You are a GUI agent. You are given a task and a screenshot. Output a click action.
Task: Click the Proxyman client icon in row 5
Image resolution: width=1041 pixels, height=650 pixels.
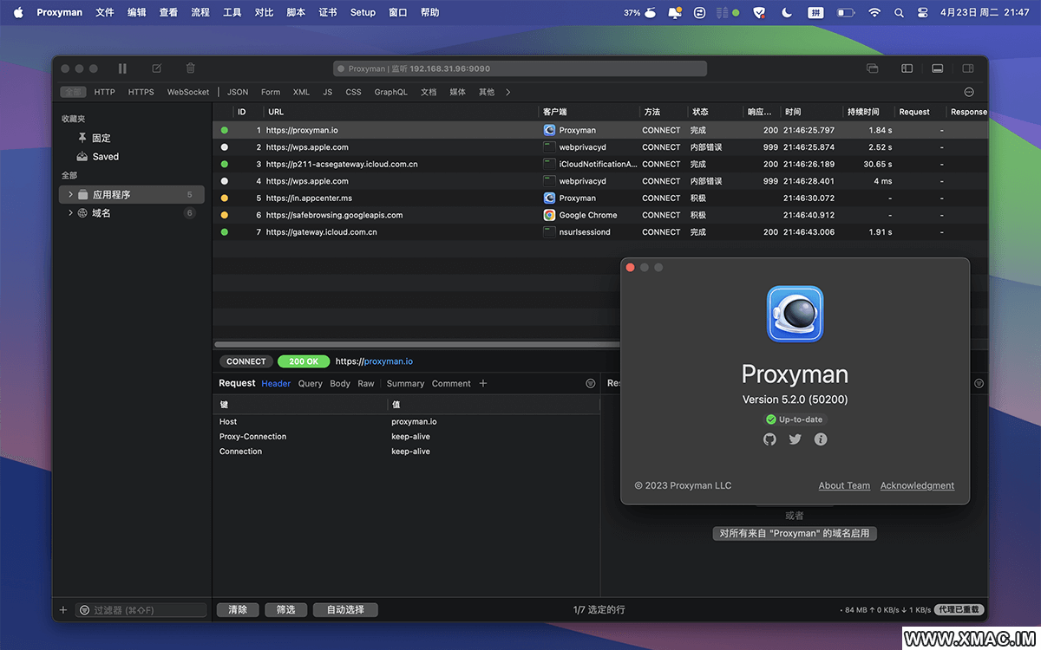549,198
